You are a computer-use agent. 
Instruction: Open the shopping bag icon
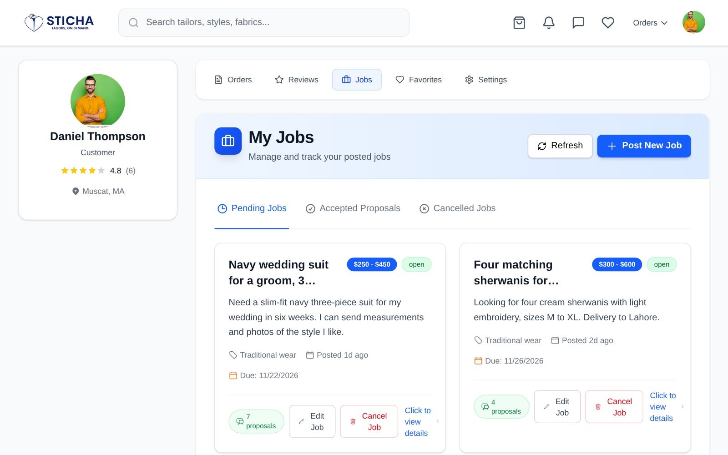coord(519,23)
